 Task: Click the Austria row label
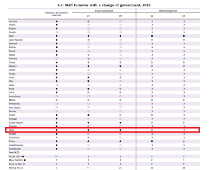(12, 25)
